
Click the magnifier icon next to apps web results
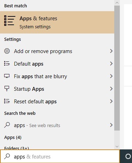(x=7, y=125)
